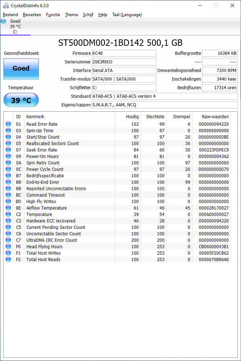Click the status orb beside UltraDMA CRC Error Count

pyautogui.click(x=8, y=240)
